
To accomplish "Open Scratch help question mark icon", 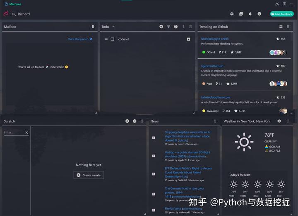I will [x=135, y=121].
